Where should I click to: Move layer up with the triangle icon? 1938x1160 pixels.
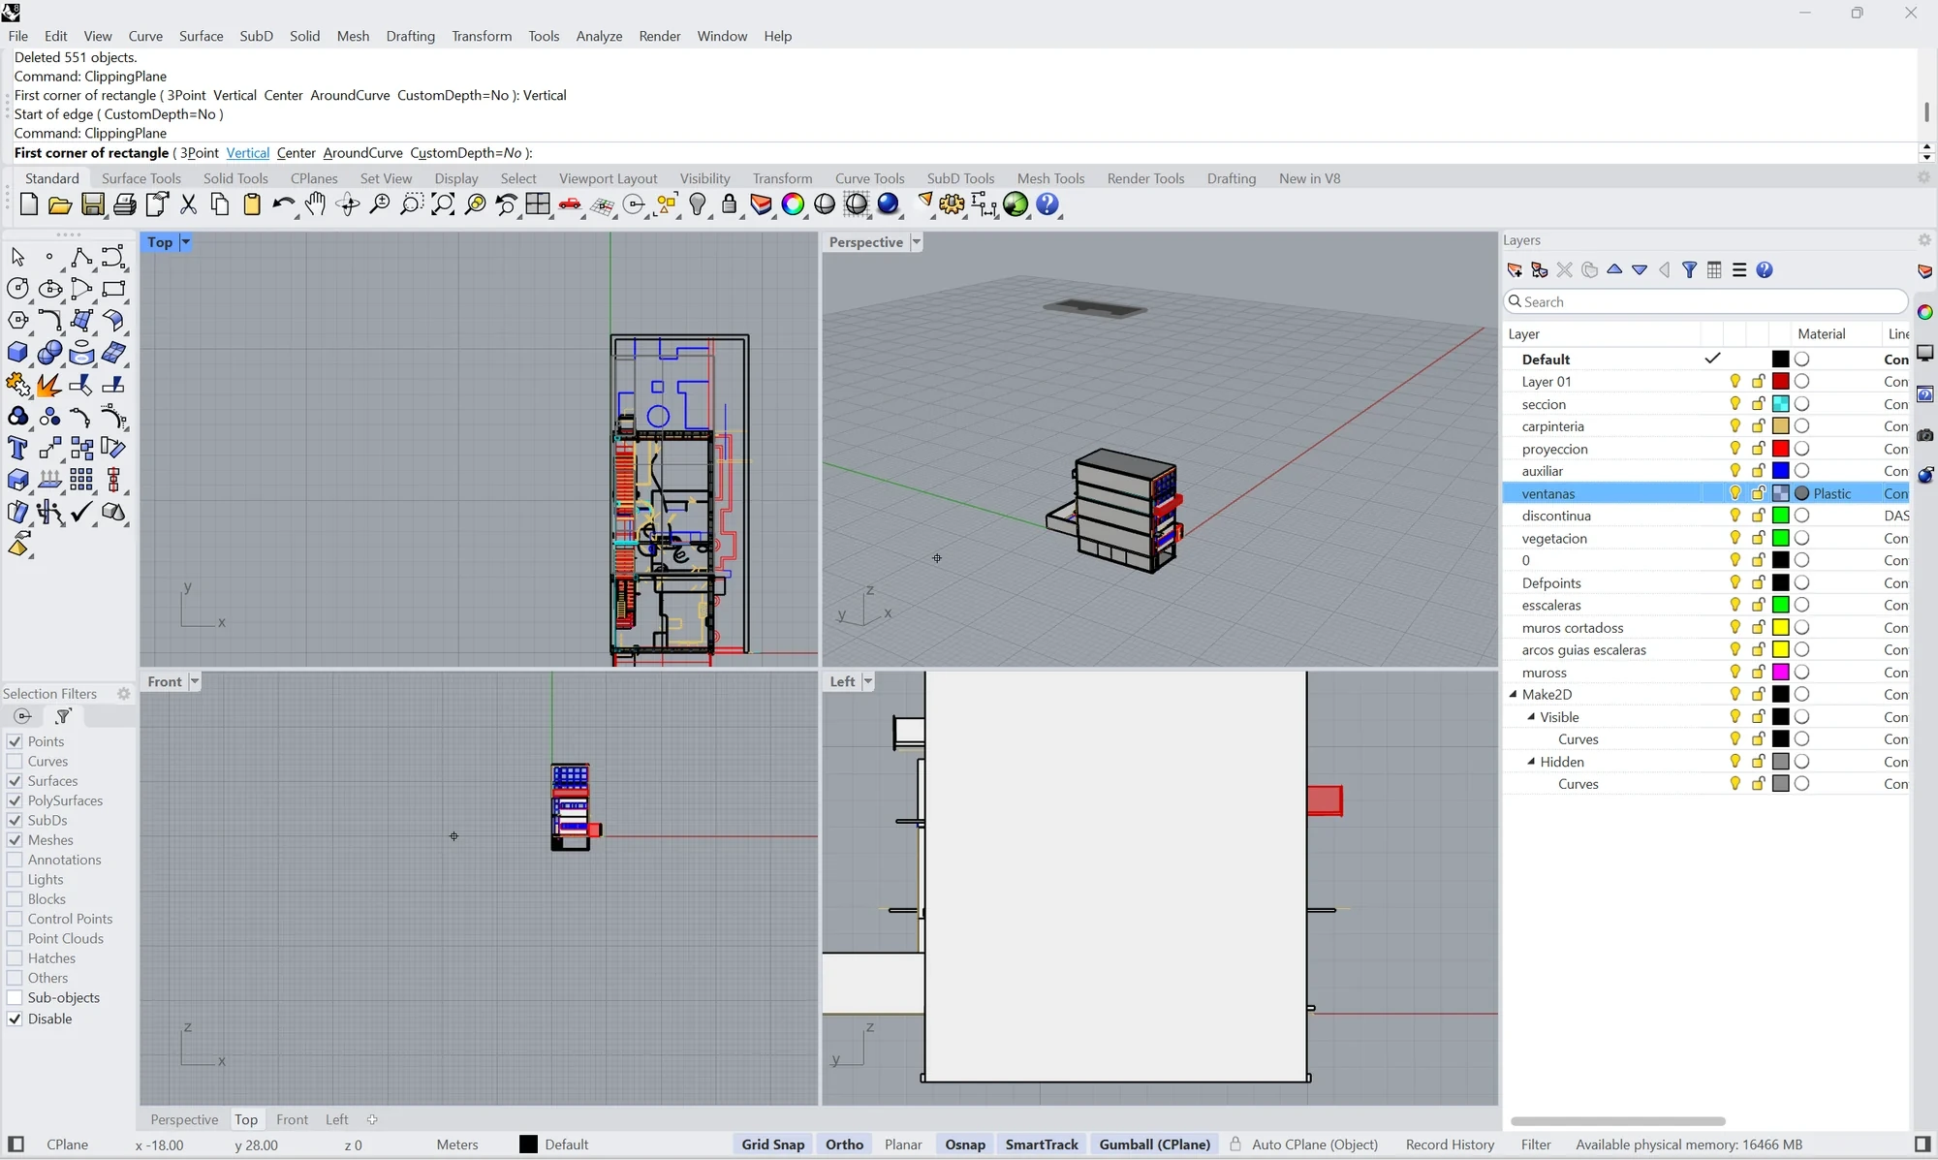[x=1614, y=270]
